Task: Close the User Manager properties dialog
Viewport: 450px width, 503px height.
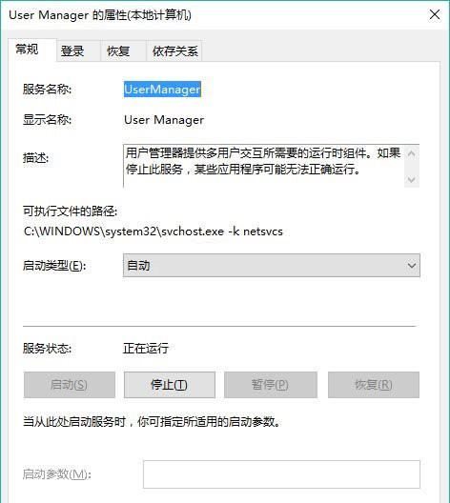Action: coord(435,14)
